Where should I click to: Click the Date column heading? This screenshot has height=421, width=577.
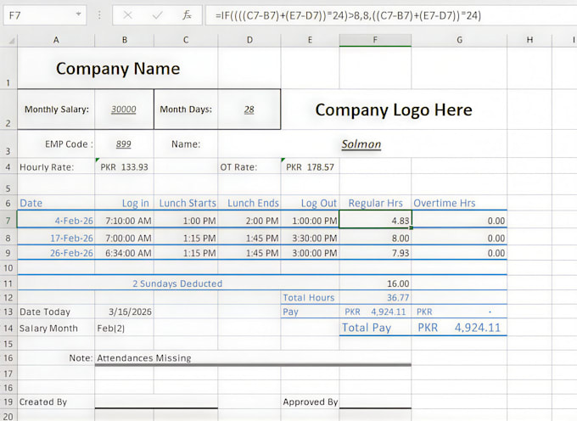31,203
